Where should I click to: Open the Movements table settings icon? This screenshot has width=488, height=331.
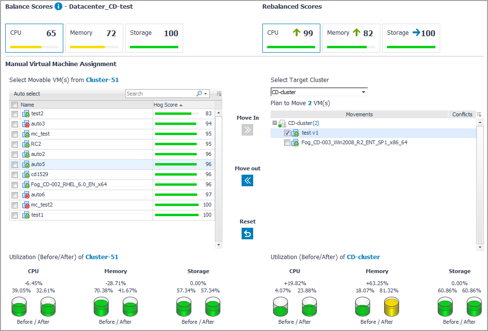[x=479, y=114]
